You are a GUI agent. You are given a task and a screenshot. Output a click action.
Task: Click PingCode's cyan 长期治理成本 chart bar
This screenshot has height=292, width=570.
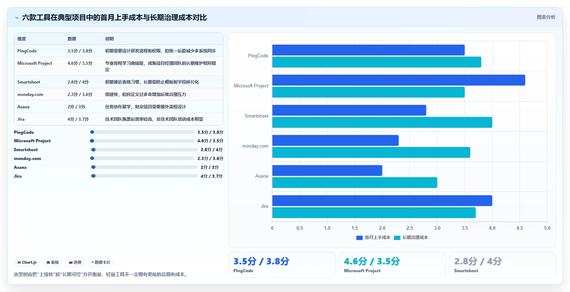[377, 62]
